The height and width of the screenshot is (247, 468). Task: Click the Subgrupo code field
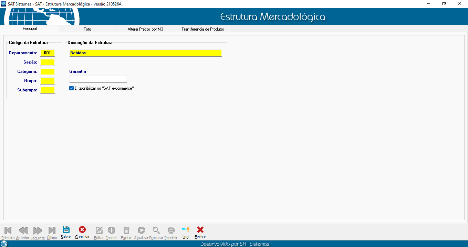point(48,90)
